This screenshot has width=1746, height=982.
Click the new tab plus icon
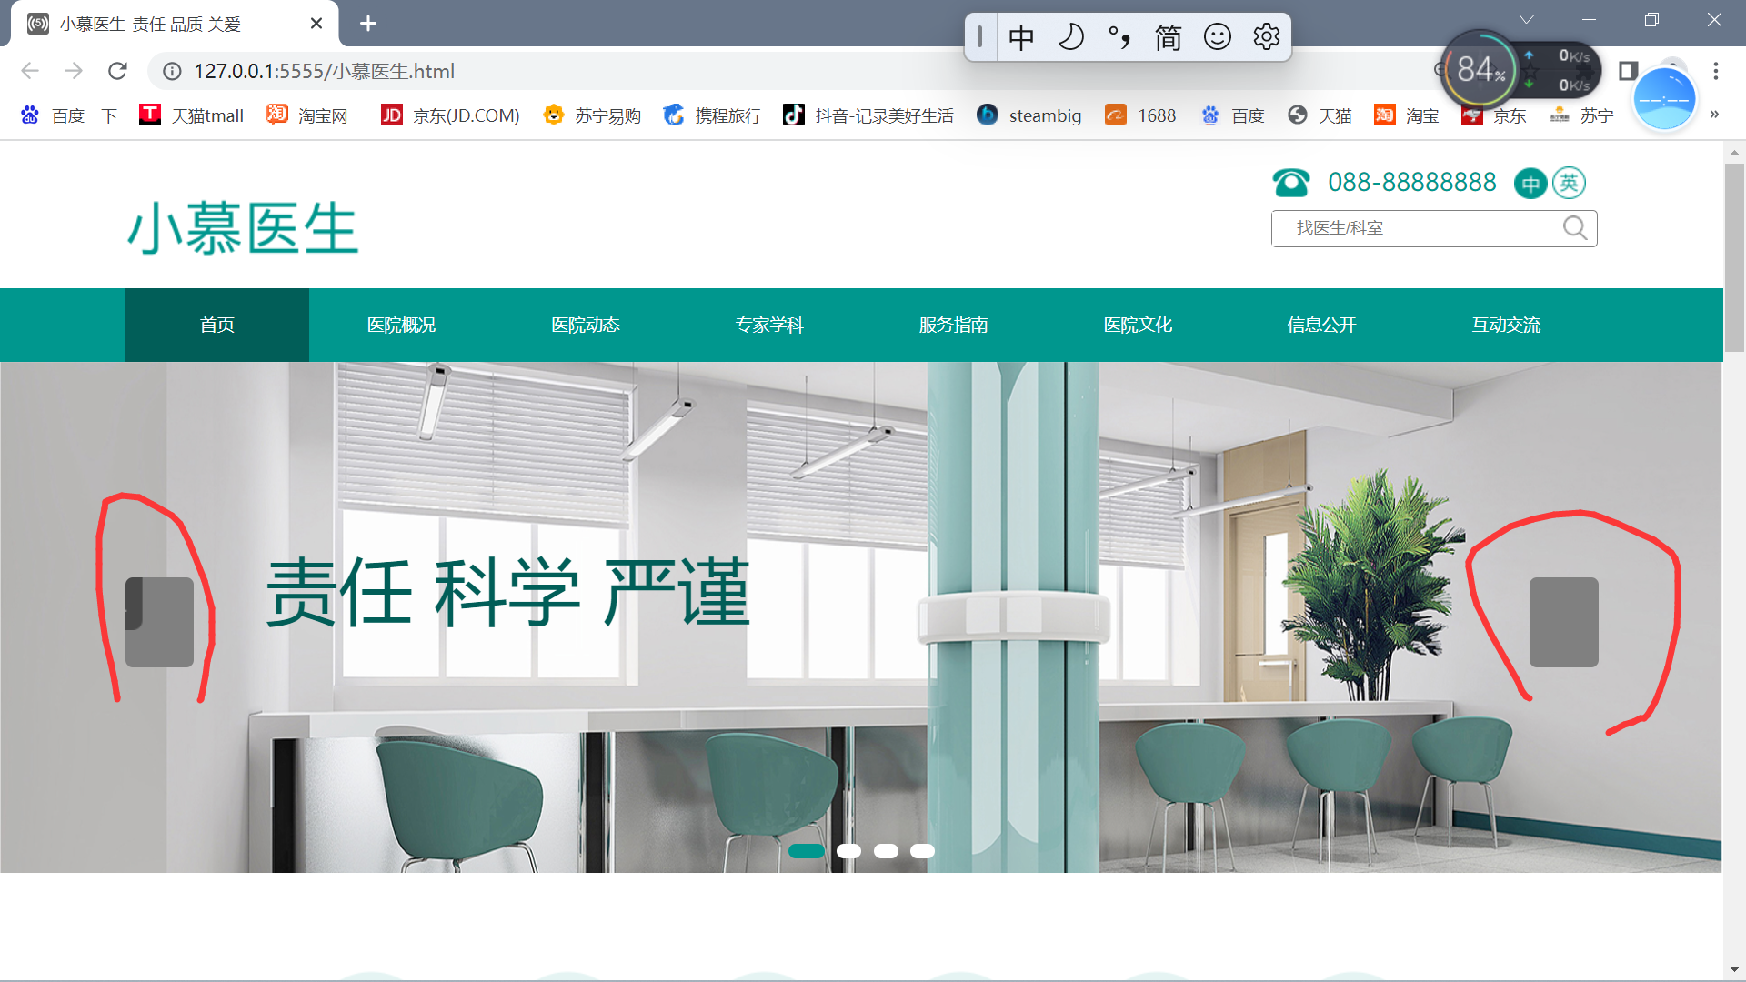click(367, 24)
